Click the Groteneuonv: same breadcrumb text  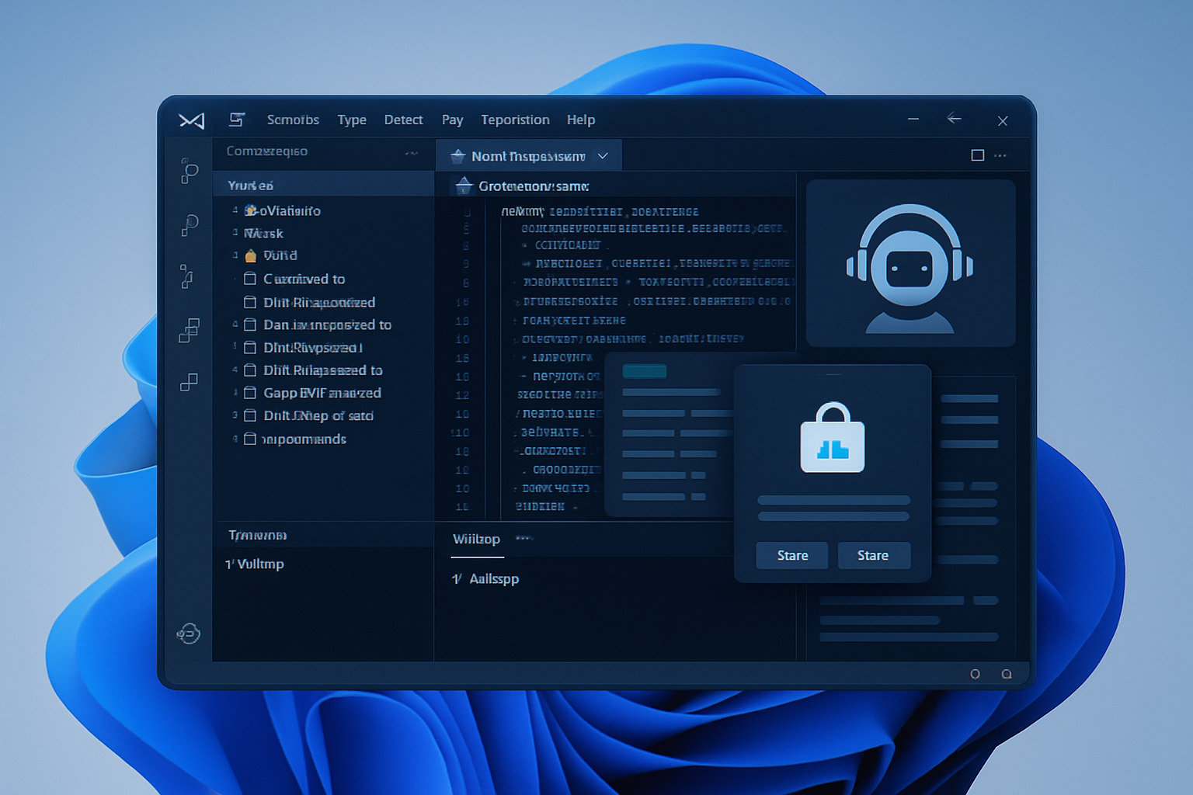[x=534, y=186]
